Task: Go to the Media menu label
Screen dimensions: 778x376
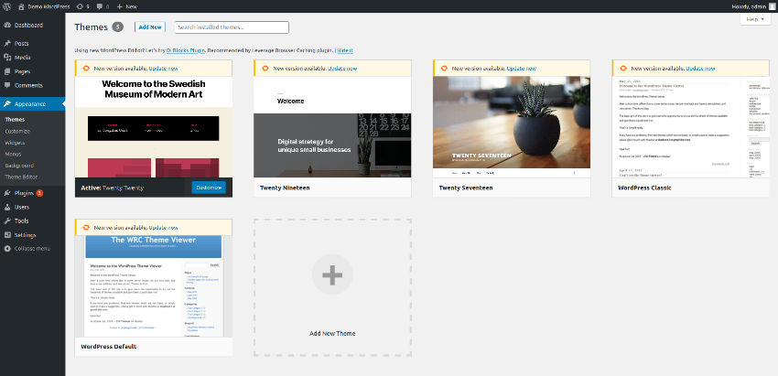Action: (x=23, y=58)
